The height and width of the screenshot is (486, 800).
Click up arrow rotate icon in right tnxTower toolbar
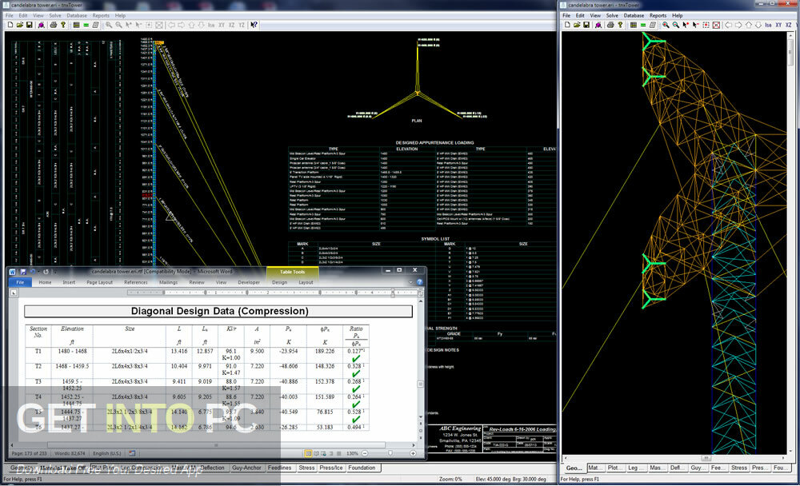(749, 25)
